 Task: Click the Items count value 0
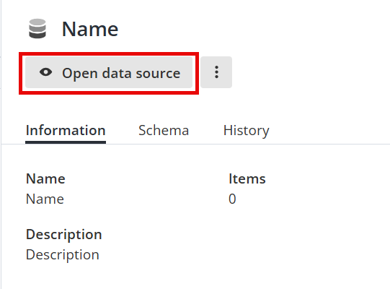click(232, 199)
